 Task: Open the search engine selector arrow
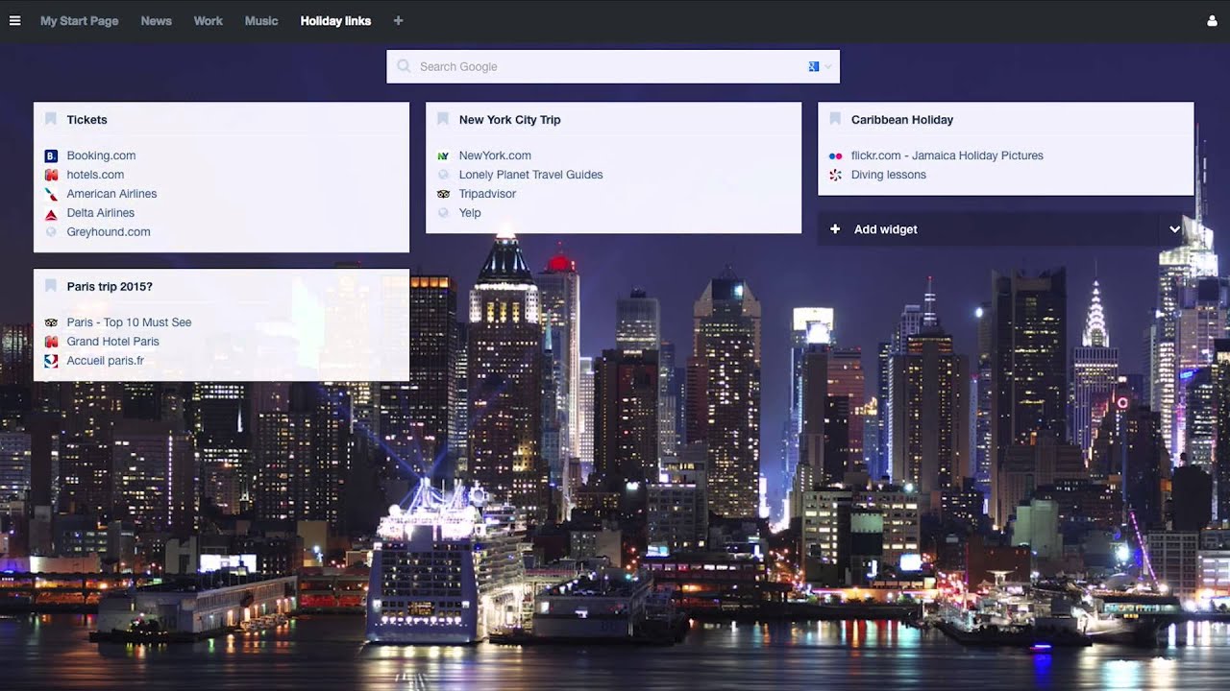(x=828, y=67)
